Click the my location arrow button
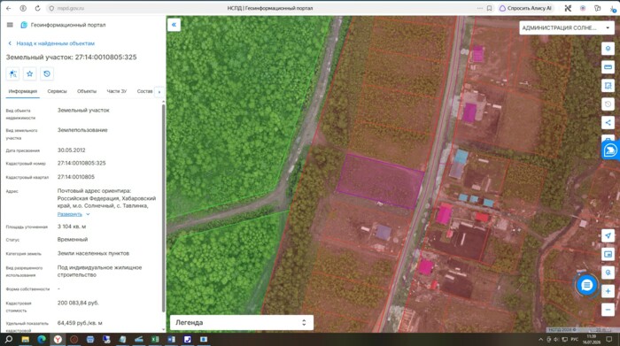This screenshot has height=346, width=620. click(608, 235)
